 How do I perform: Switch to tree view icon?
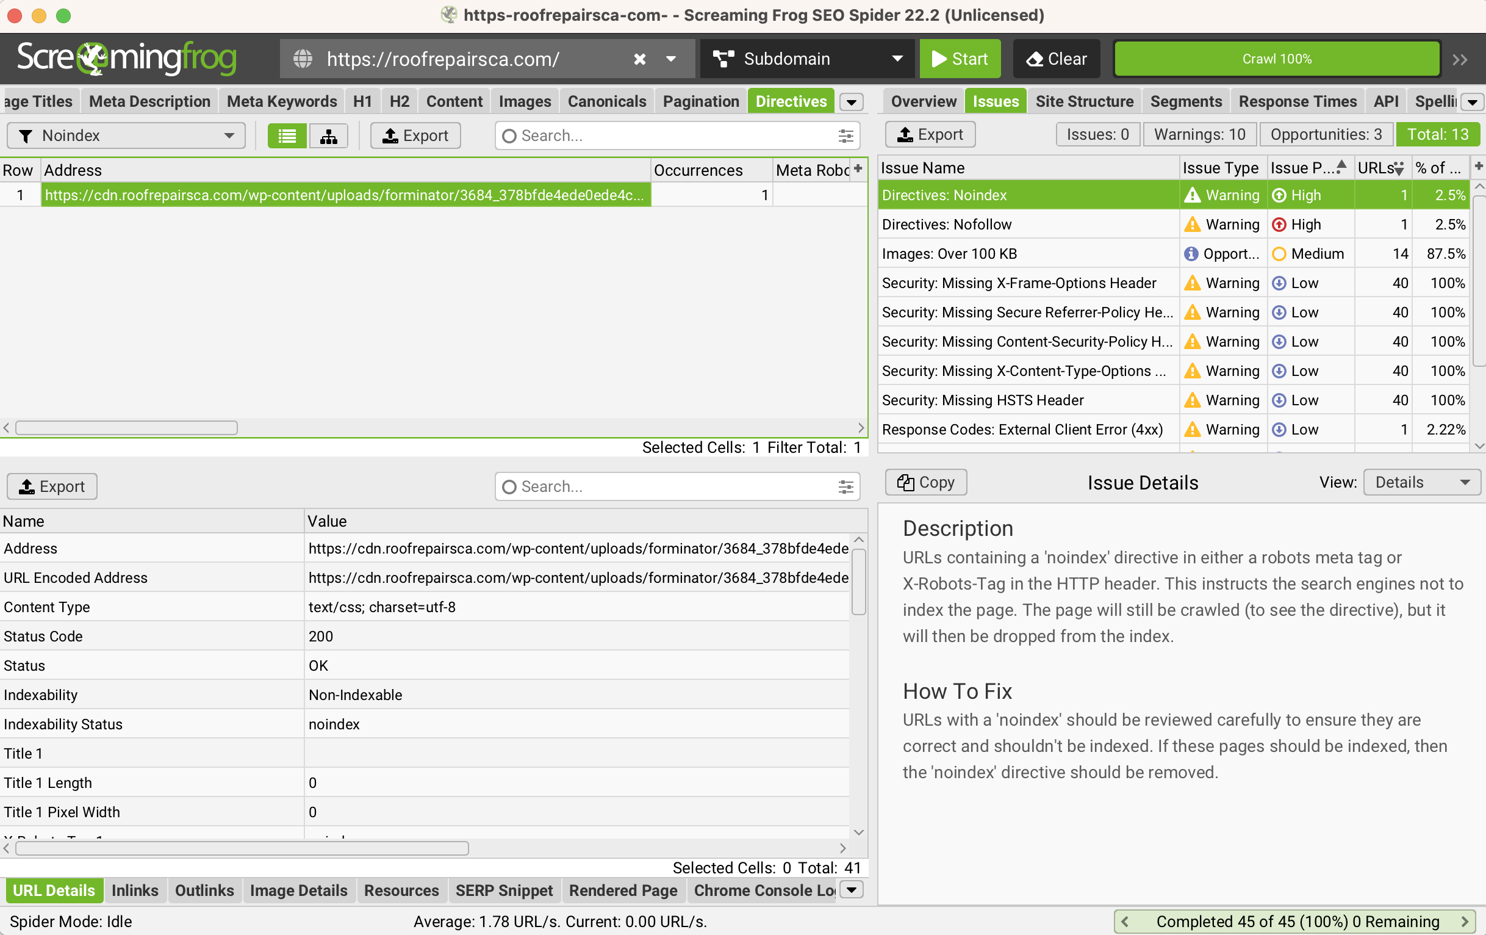(328, 136)
